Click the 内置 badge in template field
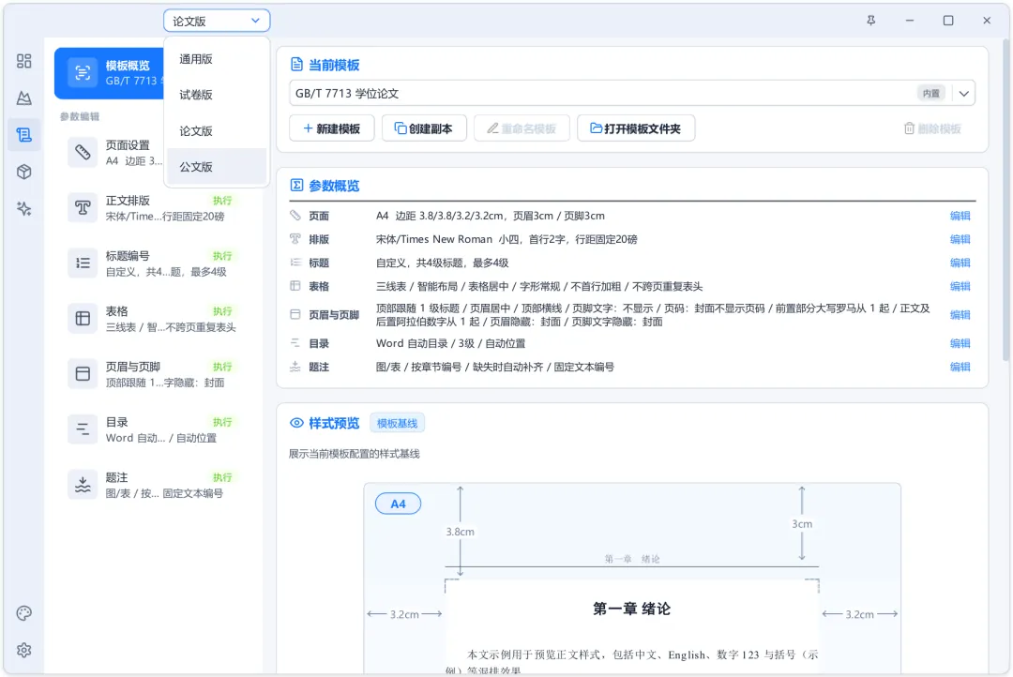This screenshot has height=677, width=1013. point(931,94)
